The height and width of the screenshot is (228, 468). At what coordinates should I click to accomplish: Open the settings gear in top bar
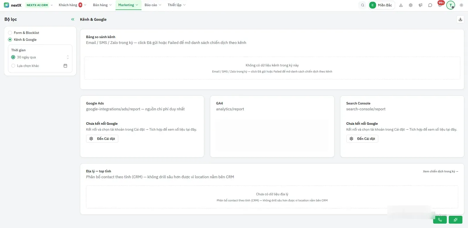click(411, 5)
